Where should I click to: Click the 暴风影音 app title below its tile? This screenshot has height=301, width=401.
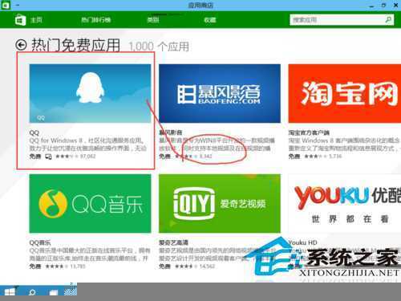[x=171, y=132]
